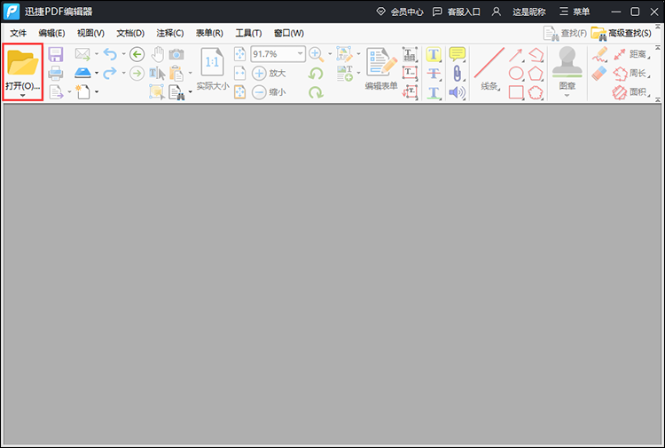Click the paste clipboard icon
The height and width of the screenshot is (448, 665).
176,73
